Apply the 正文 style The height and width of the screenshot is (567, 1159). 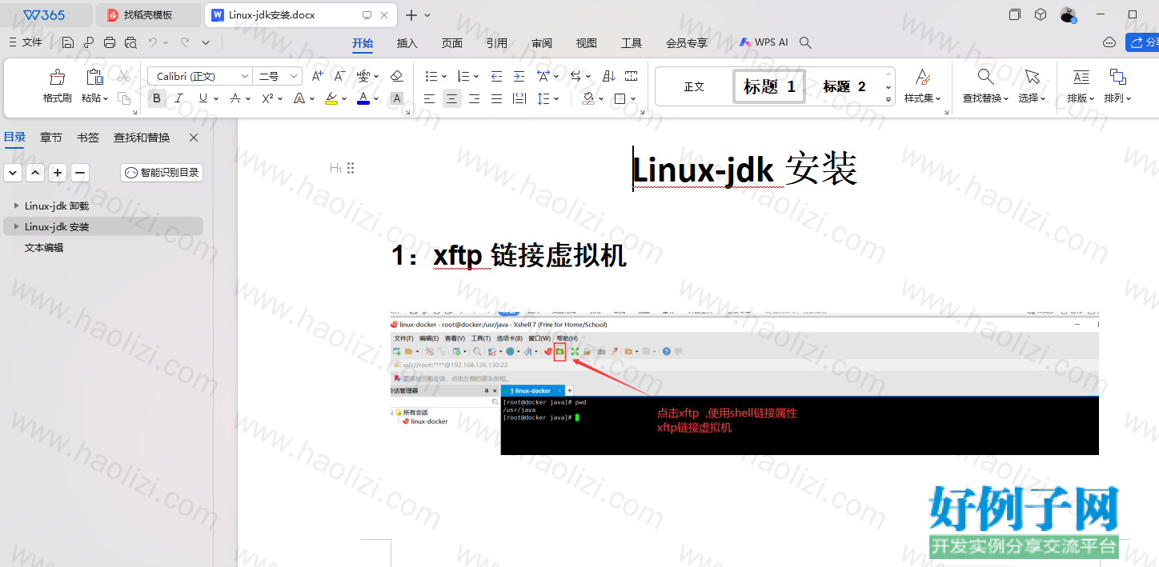[x=694, y=86]
